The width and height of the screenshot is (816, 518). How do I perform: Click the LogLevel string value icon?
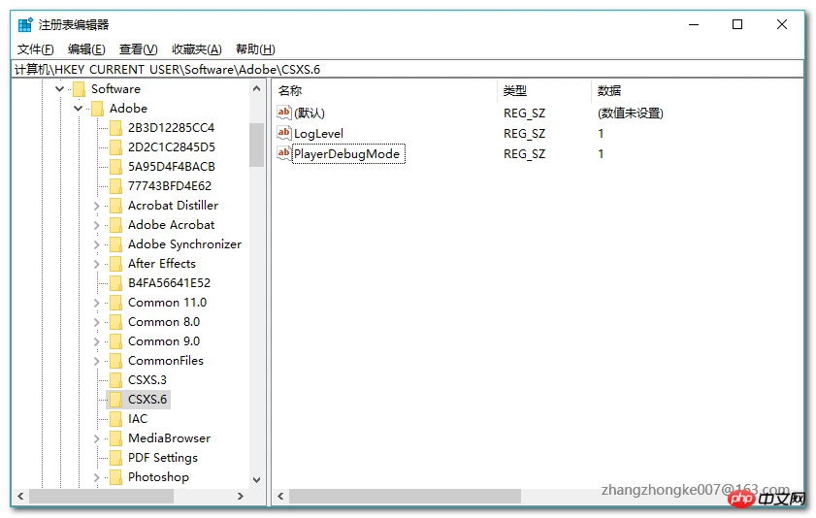[x=283, y=133]
